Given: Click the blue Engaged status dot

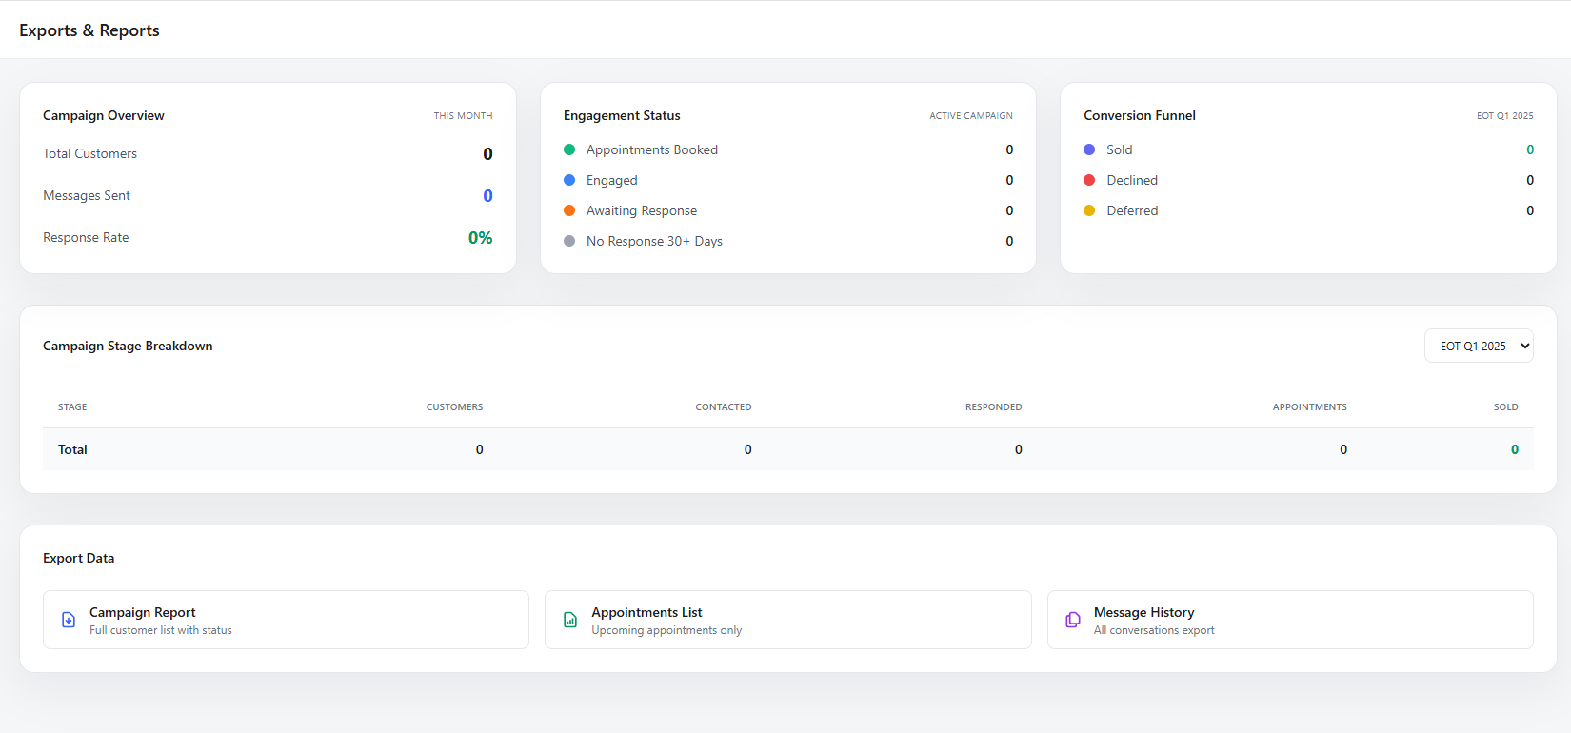Looking at the screenshot, I should click(569, 180).
